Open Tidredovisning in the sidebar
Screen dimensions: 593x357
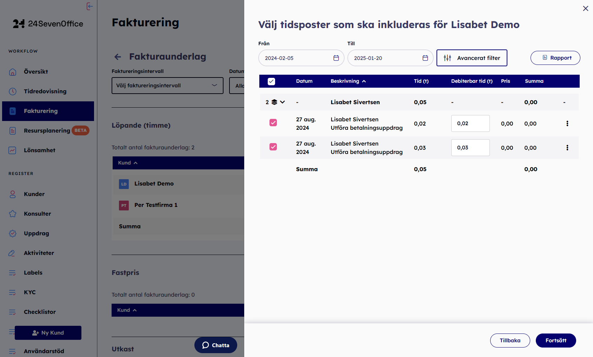coord(45,91)
